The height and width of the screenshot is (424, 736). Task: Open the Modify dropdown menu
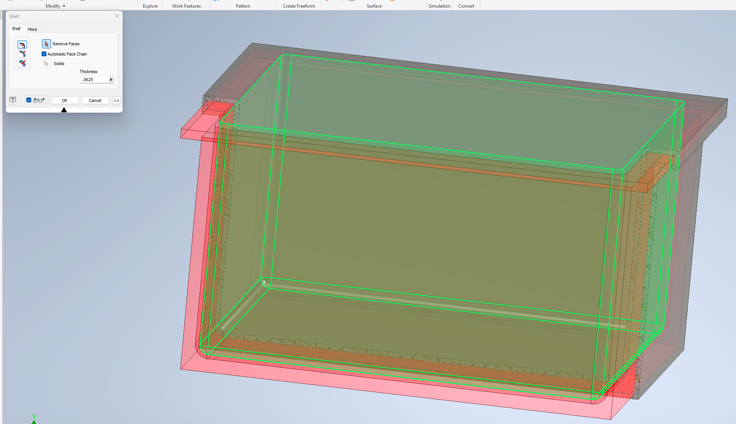(55, 6)
